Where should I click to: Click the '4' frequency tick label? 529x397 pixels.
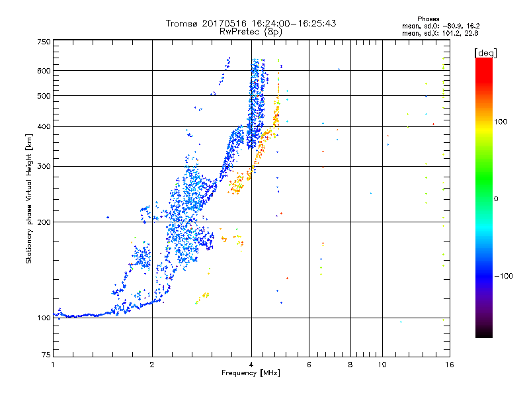click(x=251, y=365)
